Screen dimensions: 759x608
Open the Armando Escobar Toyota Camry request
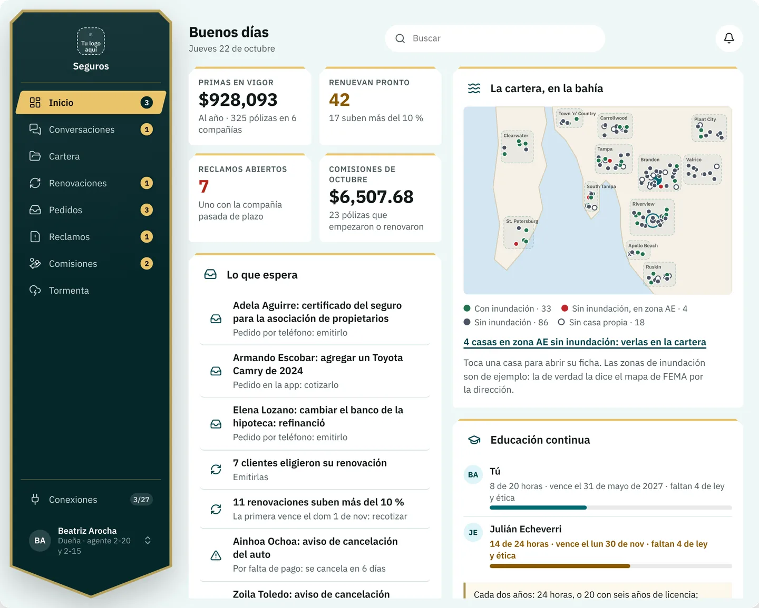coord(315,371)
